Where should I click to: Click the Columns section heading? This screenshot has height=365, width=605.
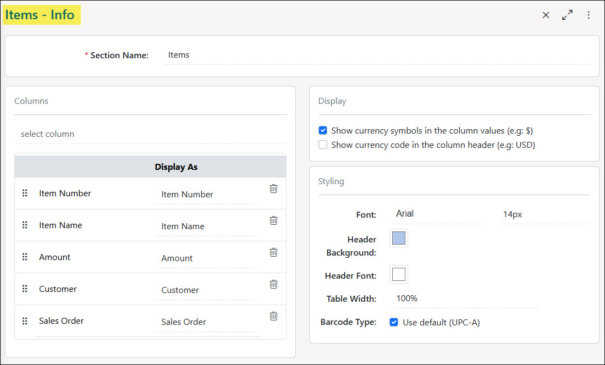(x=31, y=101)
